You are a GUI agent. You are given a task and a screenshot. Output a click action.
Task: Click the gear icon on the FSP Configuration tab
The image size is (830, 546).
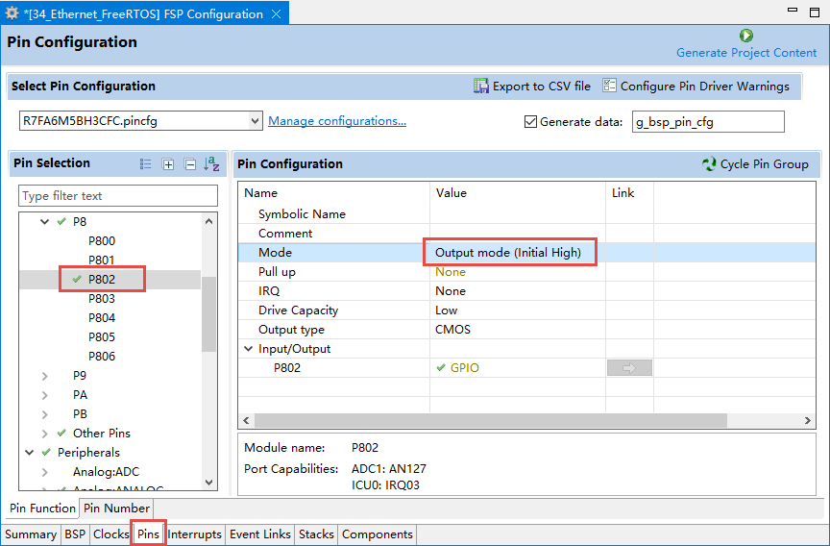point(12,13)
